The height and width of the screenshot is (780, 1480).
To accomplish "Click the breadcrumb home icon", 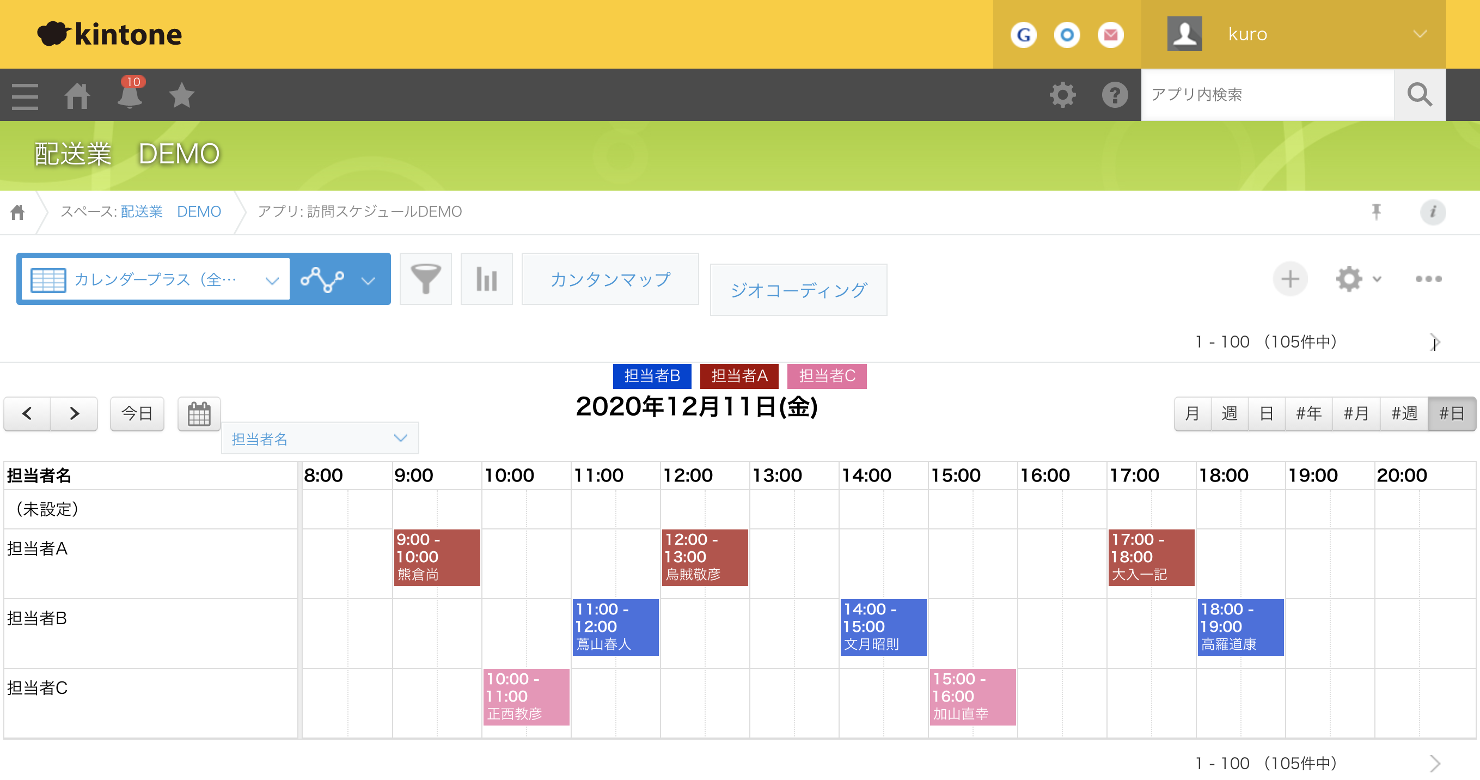I will 18,212.
